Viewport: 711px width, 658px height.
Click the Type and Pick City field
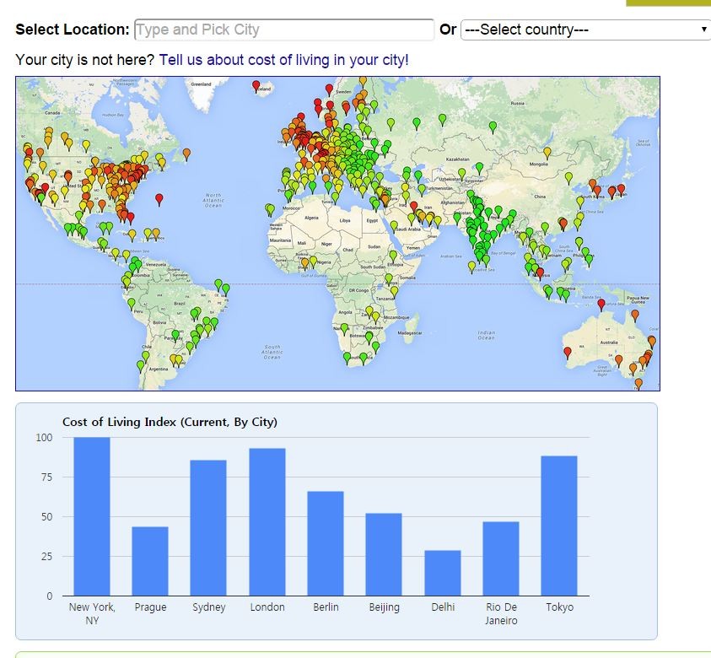[283, 30]
